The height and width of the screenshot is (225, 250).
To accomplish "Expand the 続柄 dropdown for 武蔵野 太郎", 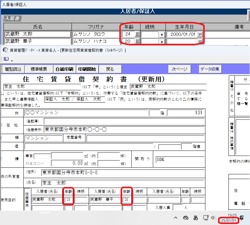I will 162,34.
